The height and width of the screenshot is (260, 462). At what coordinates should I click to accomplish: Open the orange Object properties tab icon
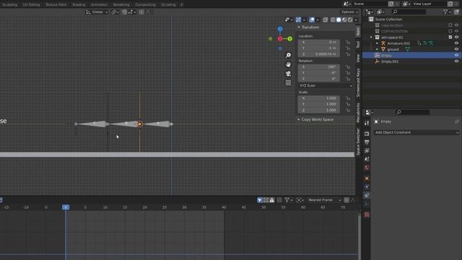[367, 178]
